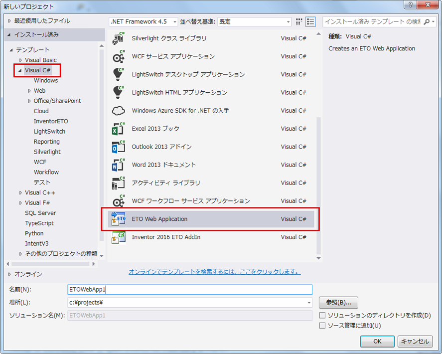
Task: Open the location path dropdown arrow
Action: pyautogui.click(x=309, y=303)
